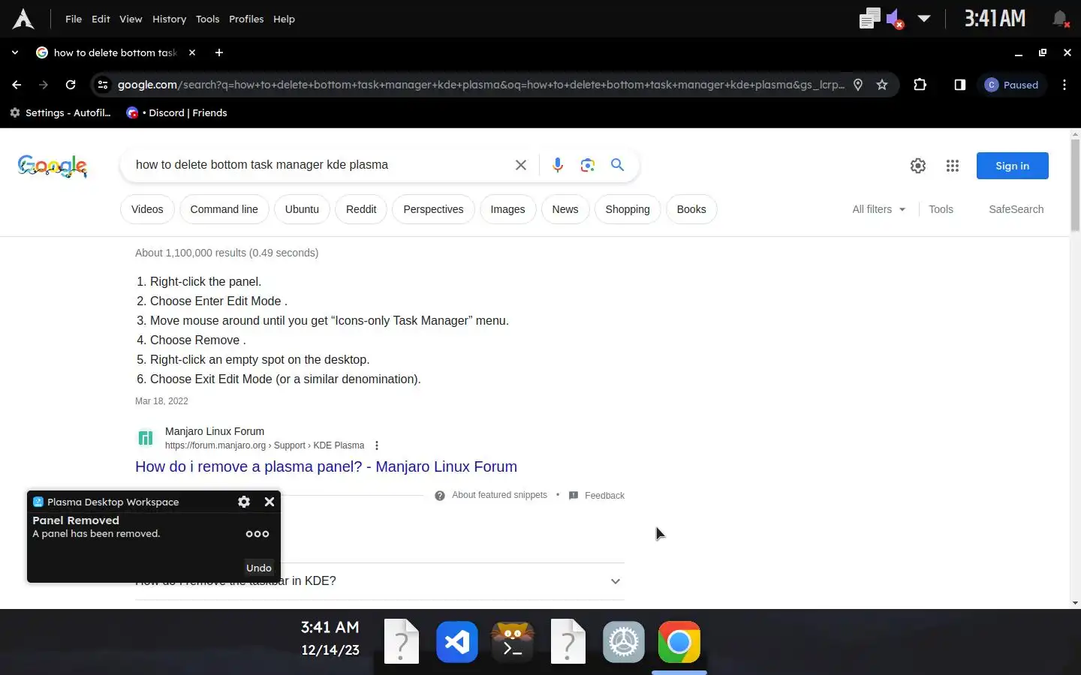This screenshot has height=675, width=1081.
Task: Start a voice search with microphone
Action: [558, 165]
